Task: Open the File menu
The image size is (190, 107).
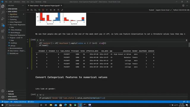Action: tap(6, 2)
